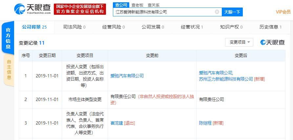Screen dimensions: 293x140
Task: Open 崔龙建 person link
Action: tap(116, 123)
